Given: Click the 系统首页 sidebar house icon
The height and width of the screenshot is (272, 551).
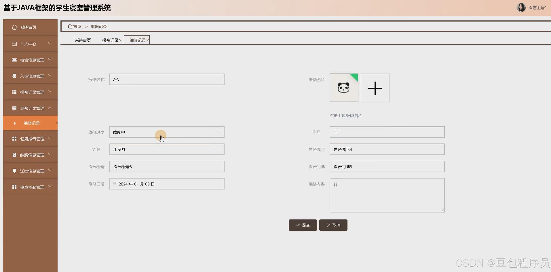Looking at the screenshot, I should pos(14,27).
